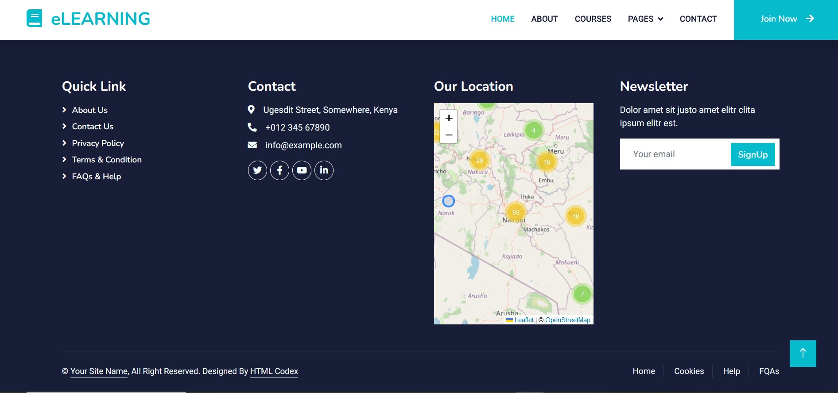Viewport: 838px width, 393px height.
Task: Follow the HTML Codex link
Action: click(274, 371)
